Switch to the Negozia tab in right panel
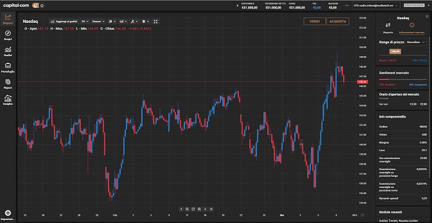432x223 pixels. pyautogui.click(x=388, y=28)
